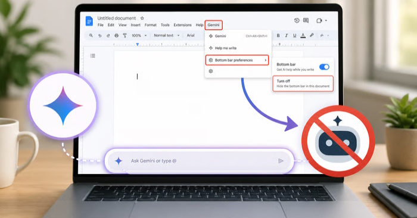Choose Turn off to hide bottom bar

coord(303,83)
